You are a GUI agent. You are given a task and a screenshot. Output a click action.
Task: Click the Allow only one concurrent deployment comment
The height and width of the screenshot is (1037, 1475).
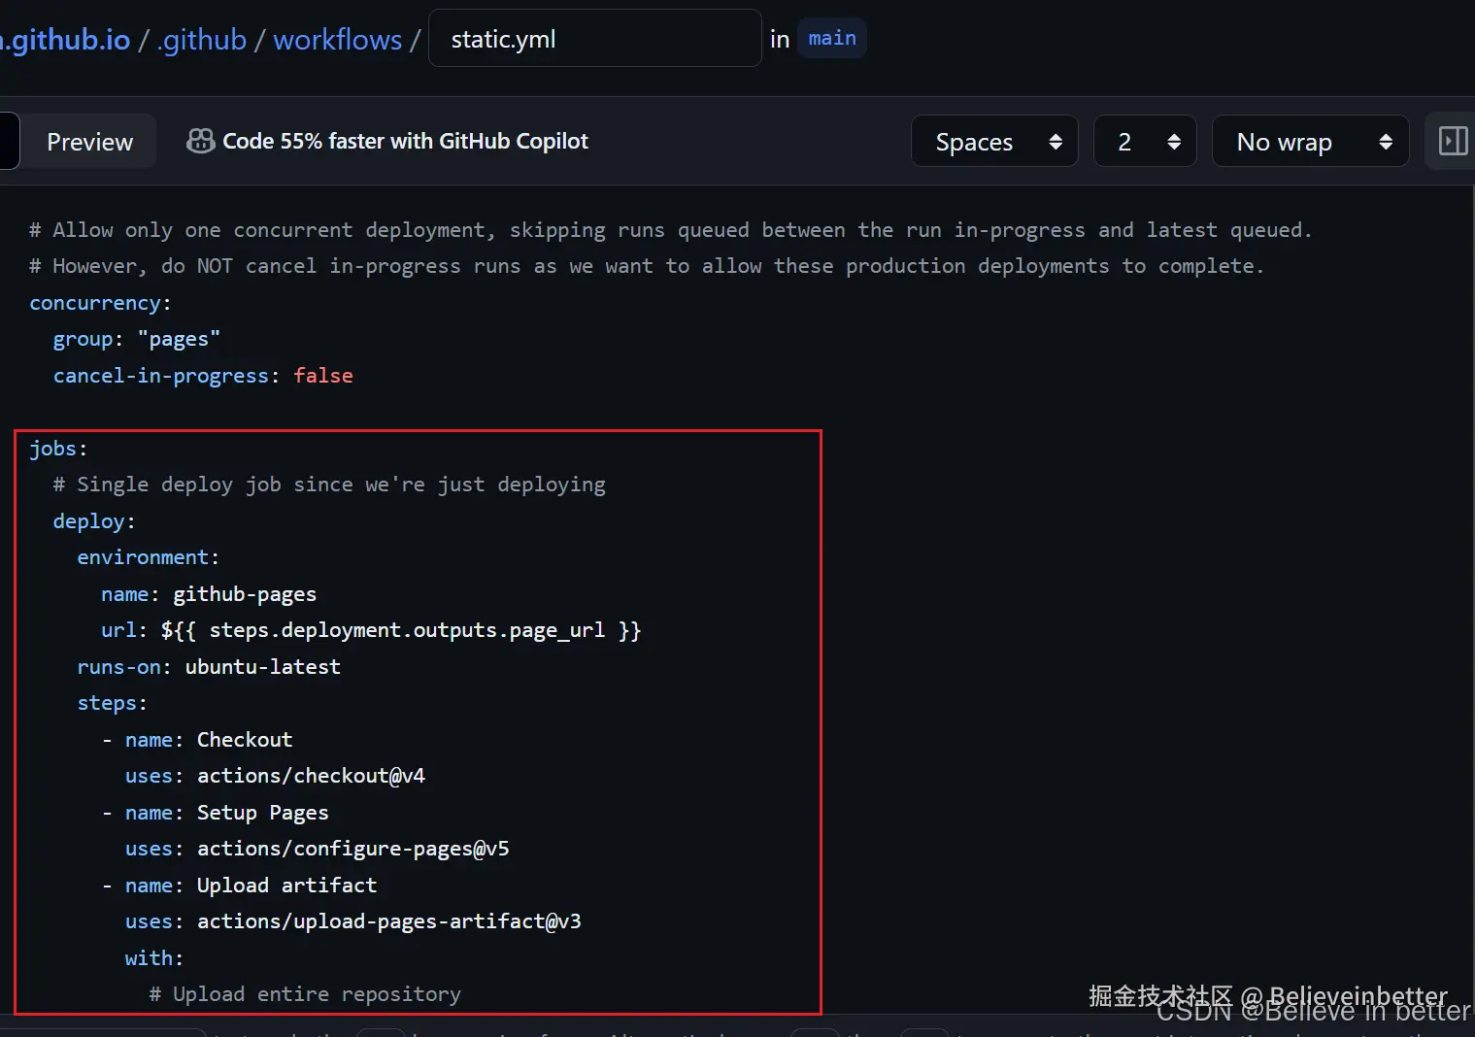tap(671, 230)
